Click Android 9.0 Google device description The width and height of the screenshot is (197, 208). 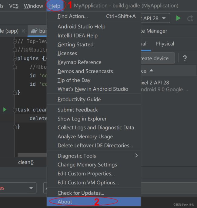164,89
